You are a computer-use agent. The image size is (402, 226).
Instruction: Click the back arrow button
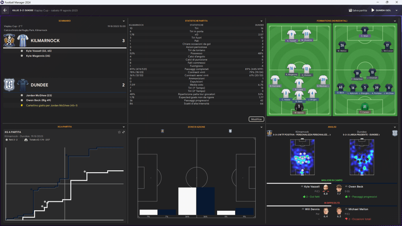[5, 10]
